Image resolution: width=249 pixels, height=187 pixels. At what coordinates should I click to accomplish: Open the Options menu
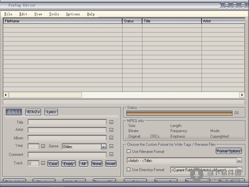click(x=73, y=14)
